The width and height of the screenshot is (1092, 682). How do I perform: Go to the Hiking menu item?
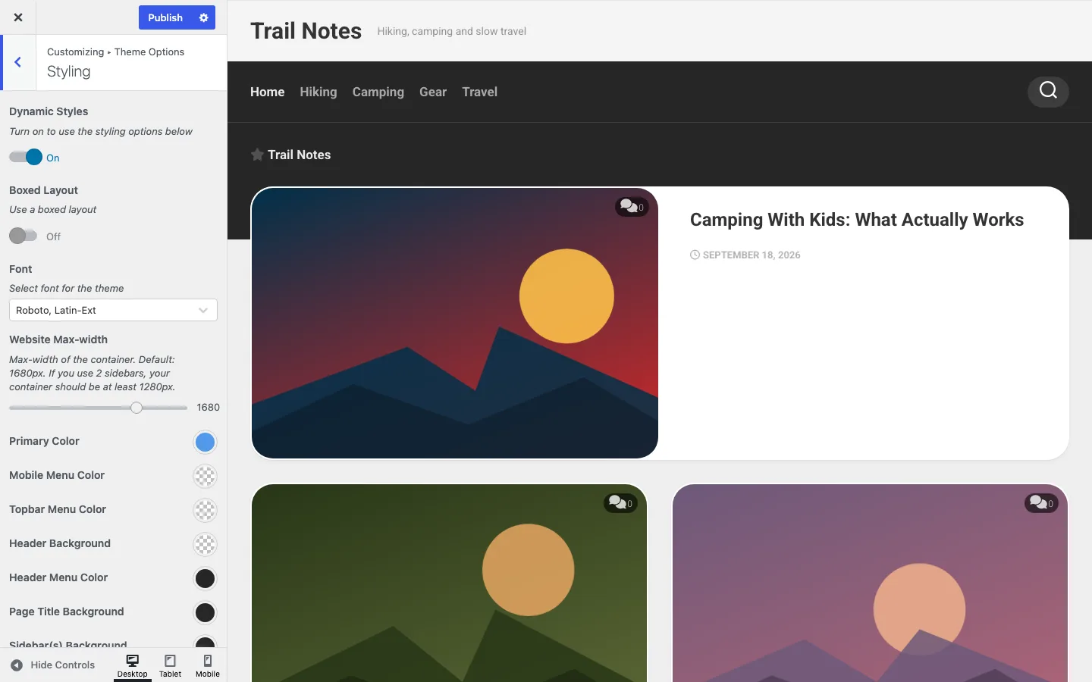(318, 92)
